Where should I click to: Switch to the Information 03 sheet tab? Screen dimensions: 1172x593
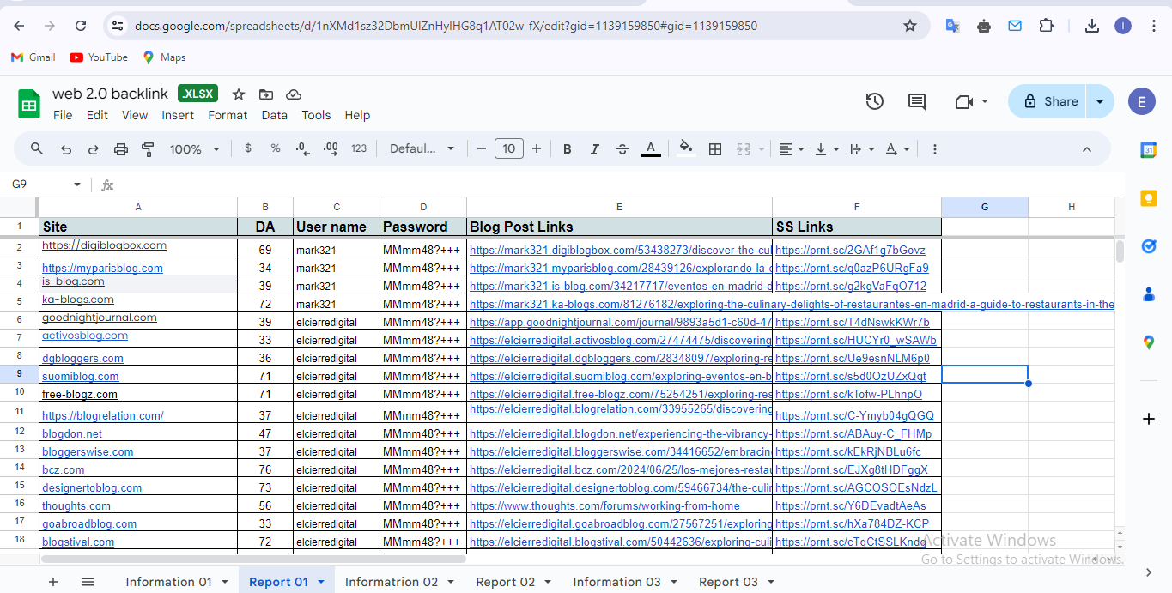click(x=615, y=582)
